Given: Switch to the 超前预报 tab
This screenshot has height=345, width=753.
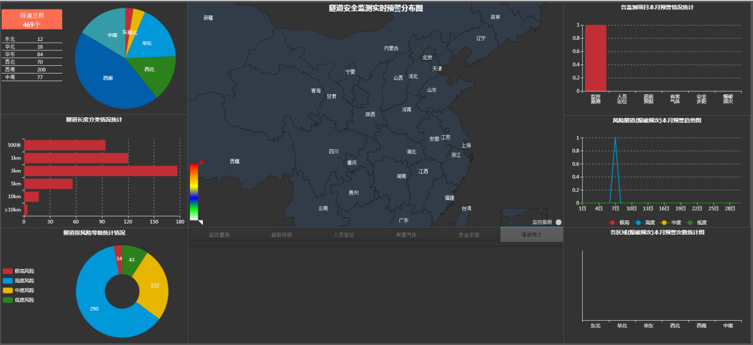Looking at the screenshot, I should click(281, 235).
